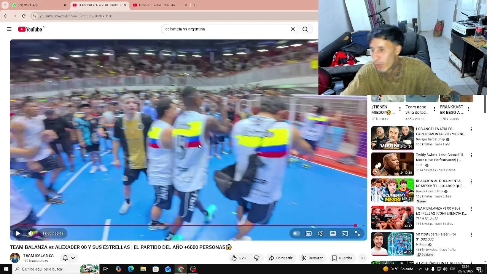
Task: Save the video with Guardar
Action: click(342, 258)
